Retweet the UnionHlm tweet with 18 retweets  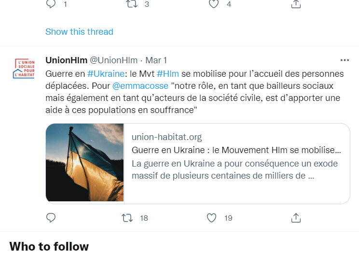(128, 218)
